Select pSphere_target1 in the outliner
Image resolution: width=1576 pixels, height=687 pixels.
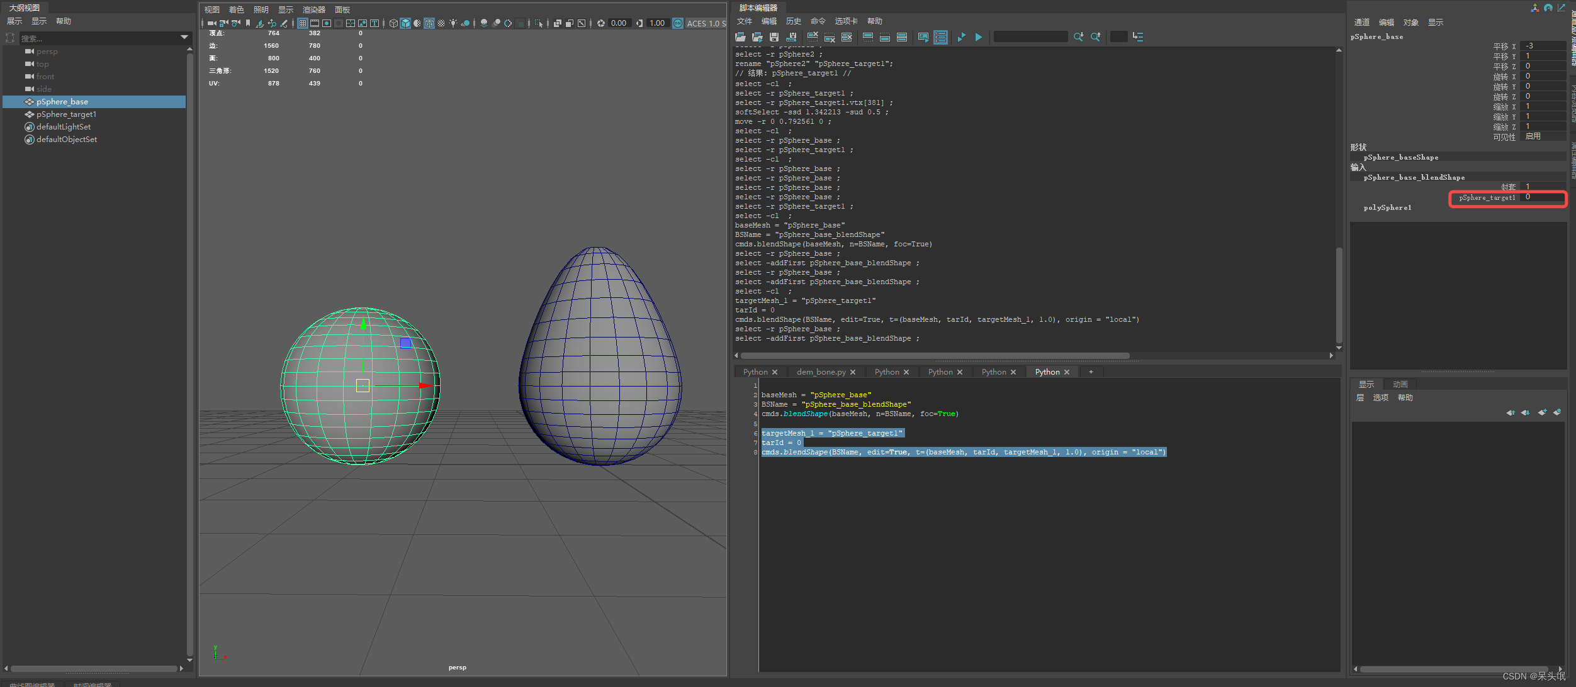coord(66,114)
